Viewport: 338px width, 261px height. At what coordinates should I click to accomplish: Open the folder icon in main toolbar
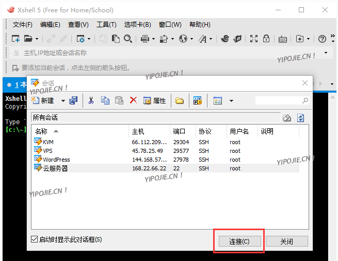(28, 39)
